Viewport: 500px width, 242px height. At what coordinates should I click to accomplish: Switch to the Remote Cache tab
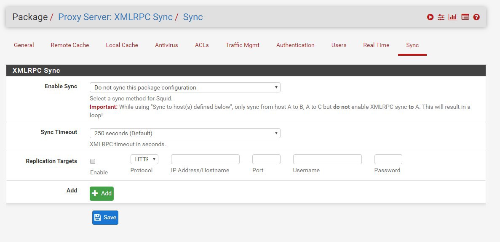[x=70, y=45]
